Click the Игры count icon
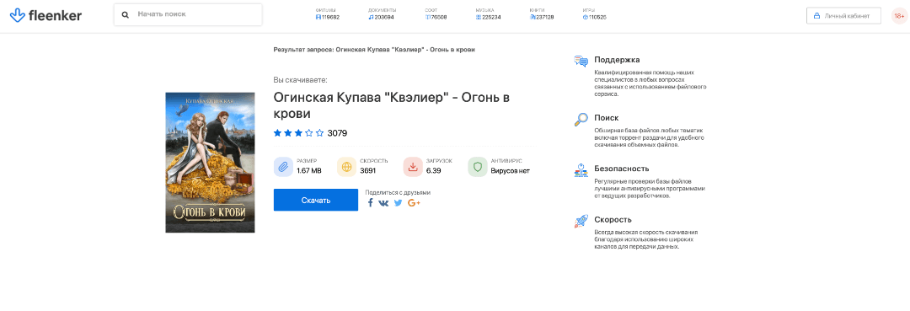The image size is (910, 311). [x=585, y=18]
